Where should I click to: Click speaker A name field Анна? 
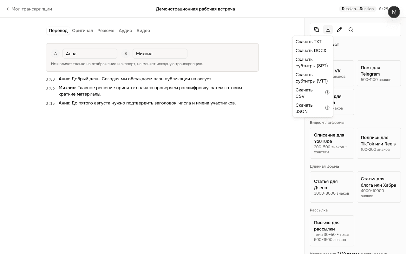click(x=90, y=54)
